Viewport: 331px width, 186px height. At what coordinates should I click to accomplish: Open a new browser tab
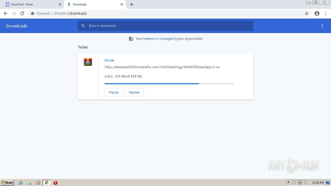pyautogui.click(x=132, y=4)
